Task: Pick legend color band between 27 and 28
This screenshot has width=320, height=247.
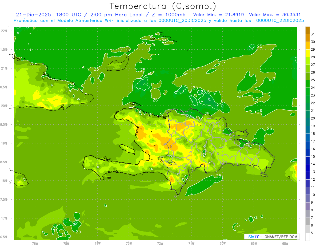Action: (x=307, y=61)
